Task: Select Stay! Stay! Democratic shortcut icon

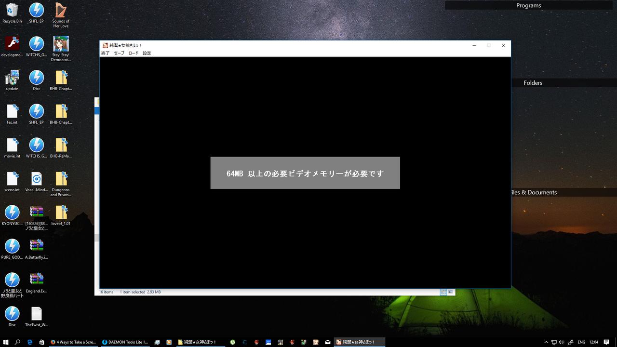Action: click(61, 44)
